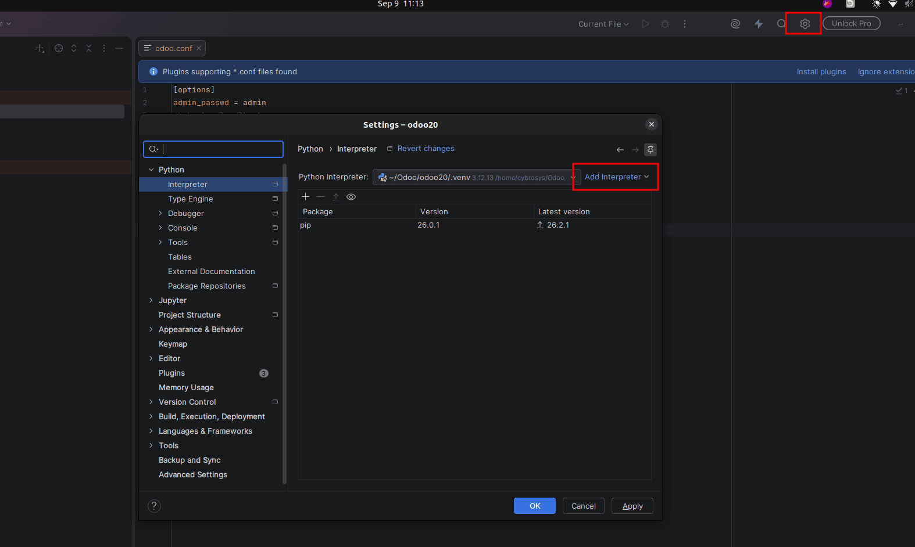Open the AI Assistant swirl icon
Viewport: 915px width, 547px height.
coord(735,24)
